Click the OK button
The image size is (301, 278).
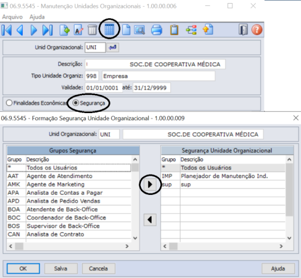tap(23, 268)
